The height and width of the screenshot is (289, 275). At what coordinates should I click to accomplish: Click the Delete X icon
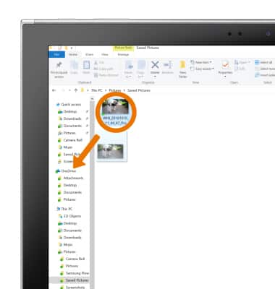[x=155, y=64]
